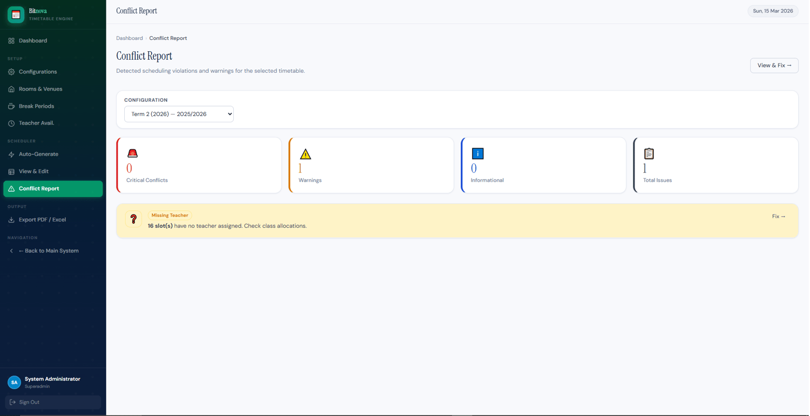
Task: Click the Critical Conflicts summary card
Action: click(199, 165)
